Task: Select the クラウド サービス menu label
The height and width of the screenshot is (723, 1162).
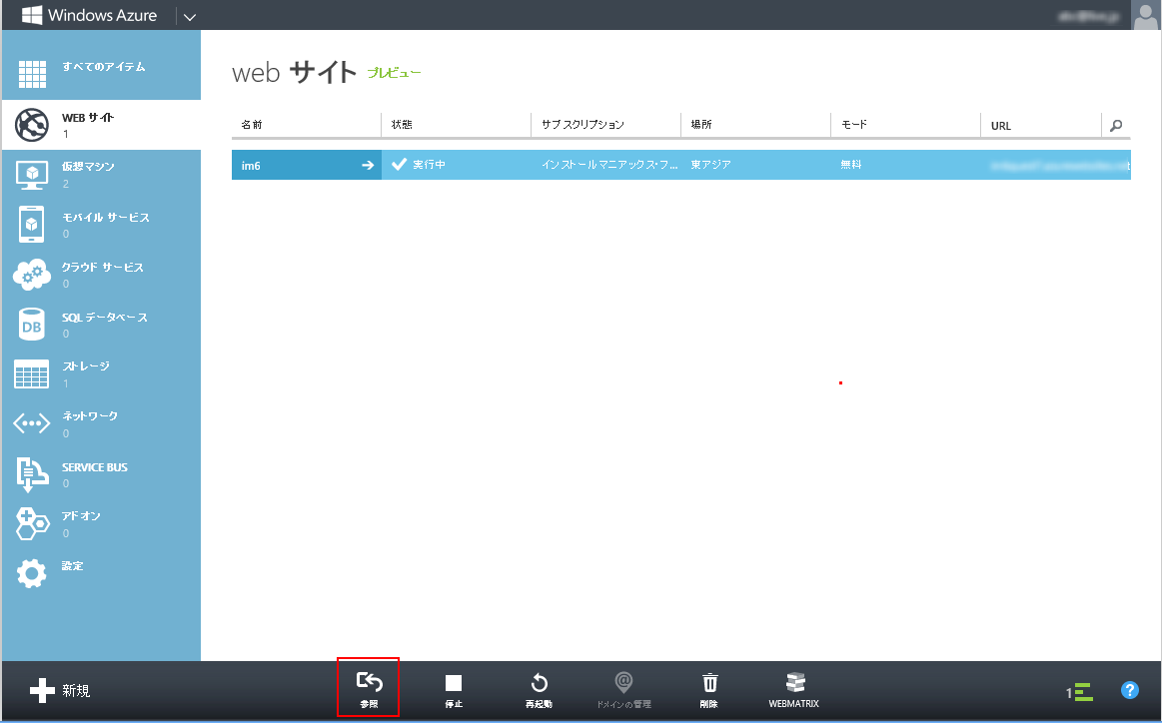Action: pos(103,267)
